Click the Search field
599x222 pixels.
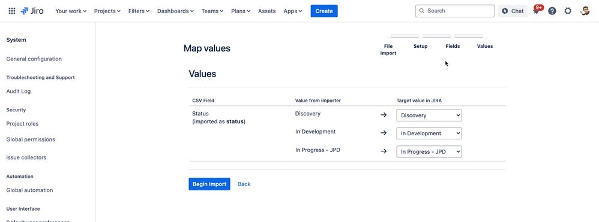tap(454, 11)
